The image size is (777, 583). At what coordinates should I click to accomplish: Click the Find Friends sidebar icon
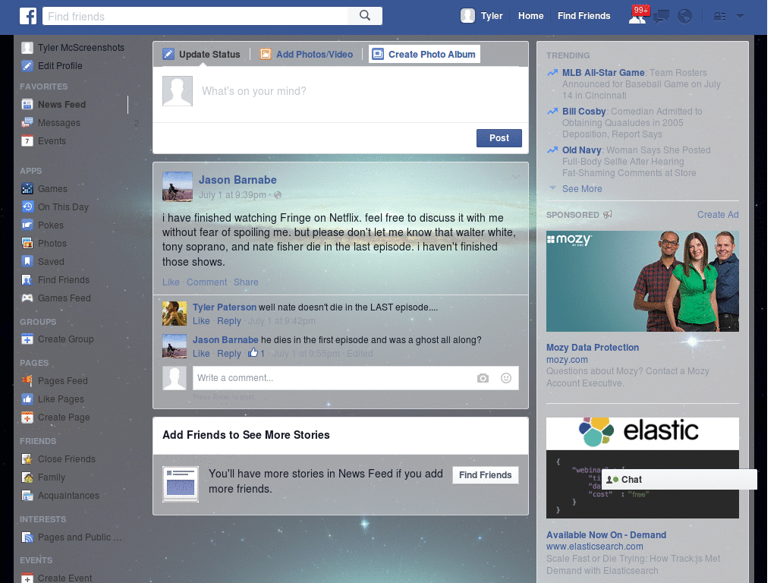[x=27, y=280]
